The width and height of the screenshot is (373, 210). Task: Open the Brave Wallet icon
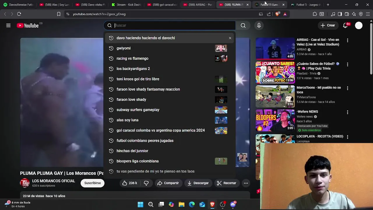coord(347,14)
